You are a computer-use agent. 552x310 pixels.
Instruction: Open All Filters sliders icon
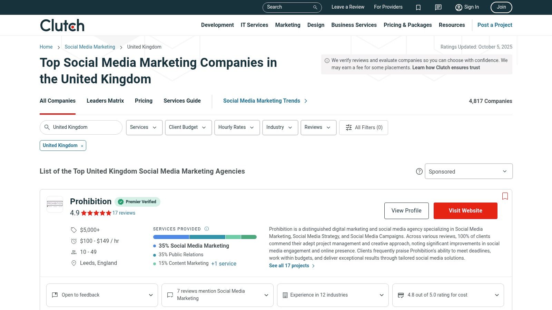[x=349, y=127]
